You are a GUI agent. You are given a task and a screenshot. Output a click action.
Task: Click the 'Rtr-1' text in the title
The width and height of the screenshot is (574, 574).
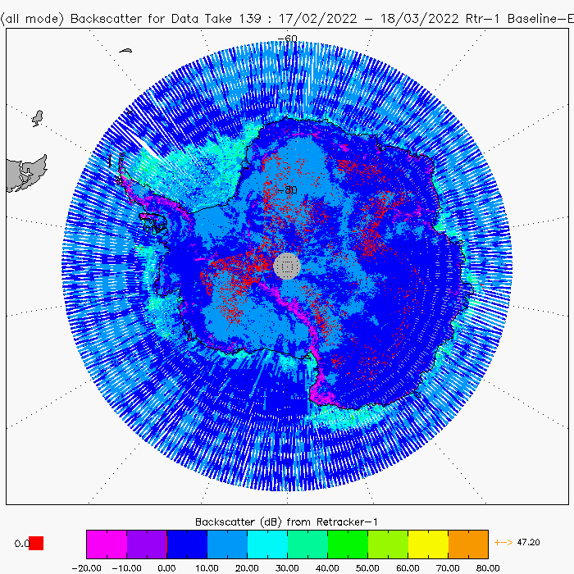[x=482, y=19]
